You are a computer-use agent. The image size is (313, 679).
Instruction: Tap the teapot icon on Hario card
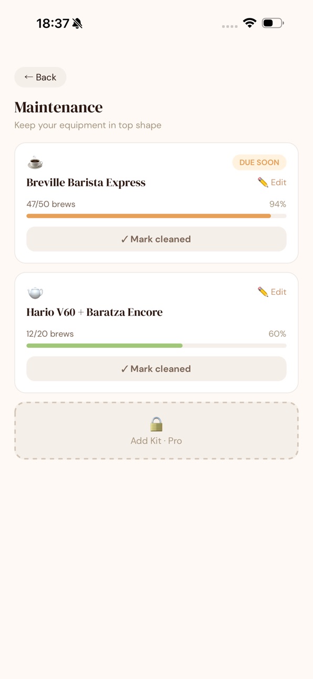(x=35, y=293)
